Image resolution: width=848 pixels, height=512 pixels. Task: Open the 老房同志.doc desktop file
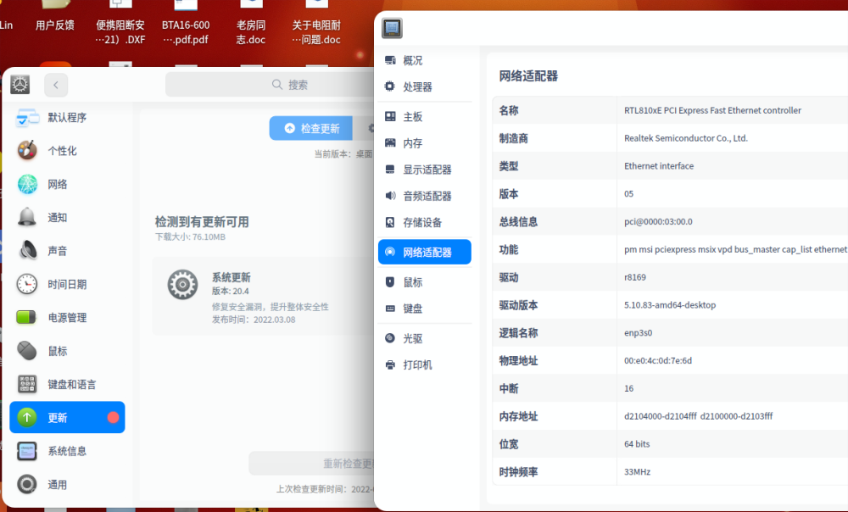pos(251,25)
